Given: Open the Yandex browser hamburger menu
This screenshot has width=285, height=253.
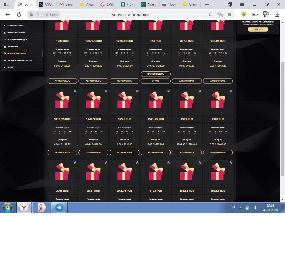Looking at the screenshot, I should pos(242,4).
